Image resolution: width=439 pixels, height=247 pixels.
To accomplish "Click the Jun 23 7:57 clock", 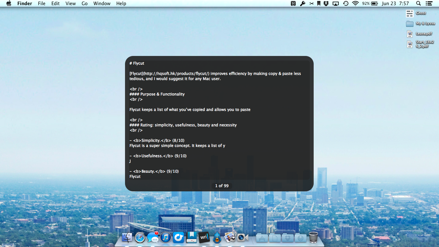I will (x=395, y=4).
